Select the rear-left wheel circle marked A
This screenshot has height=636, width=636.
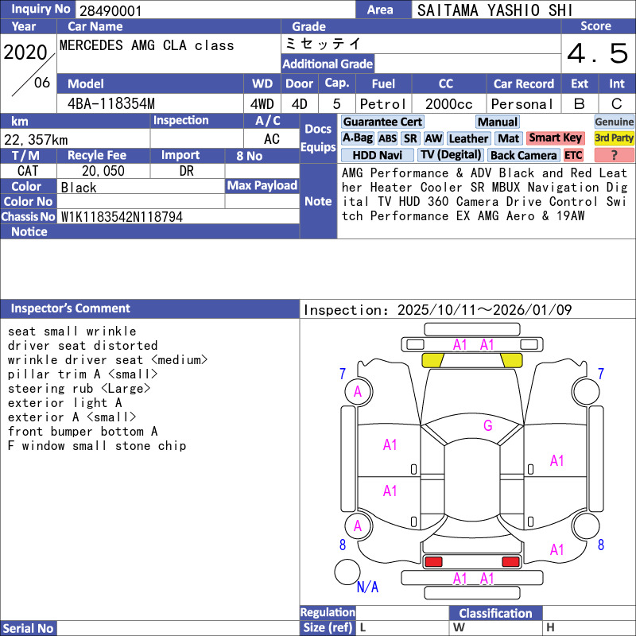358,525
